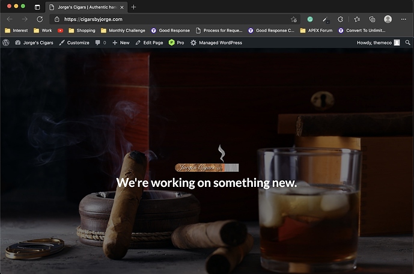Screen dimensions: 414x274
Task: Open the three-dot browser menu
Action: 404,19
